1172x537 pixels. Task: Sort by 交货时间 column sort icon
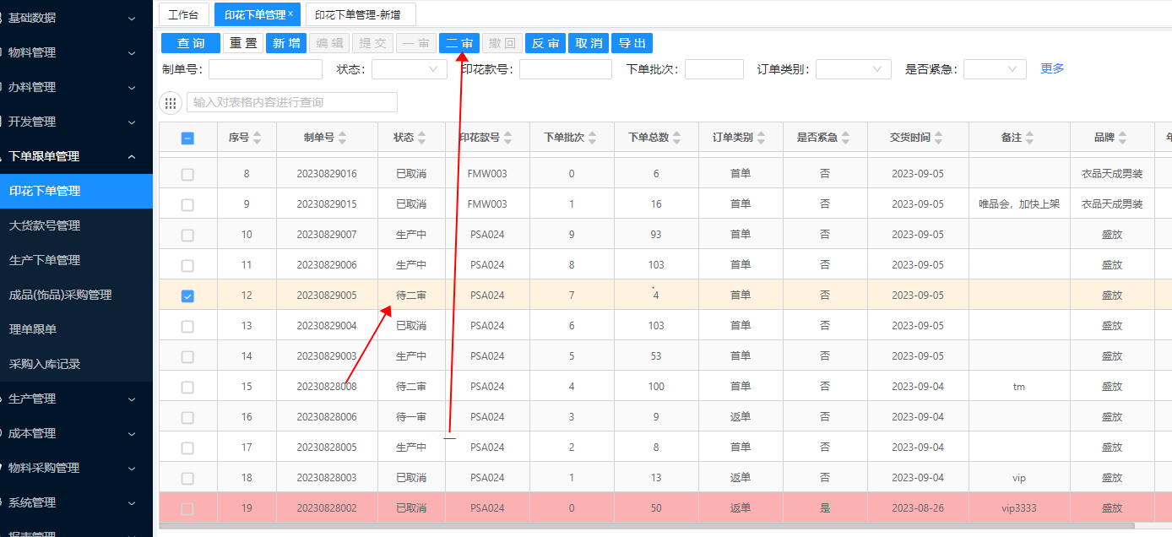pyautogui.click(x=938, y=138)
